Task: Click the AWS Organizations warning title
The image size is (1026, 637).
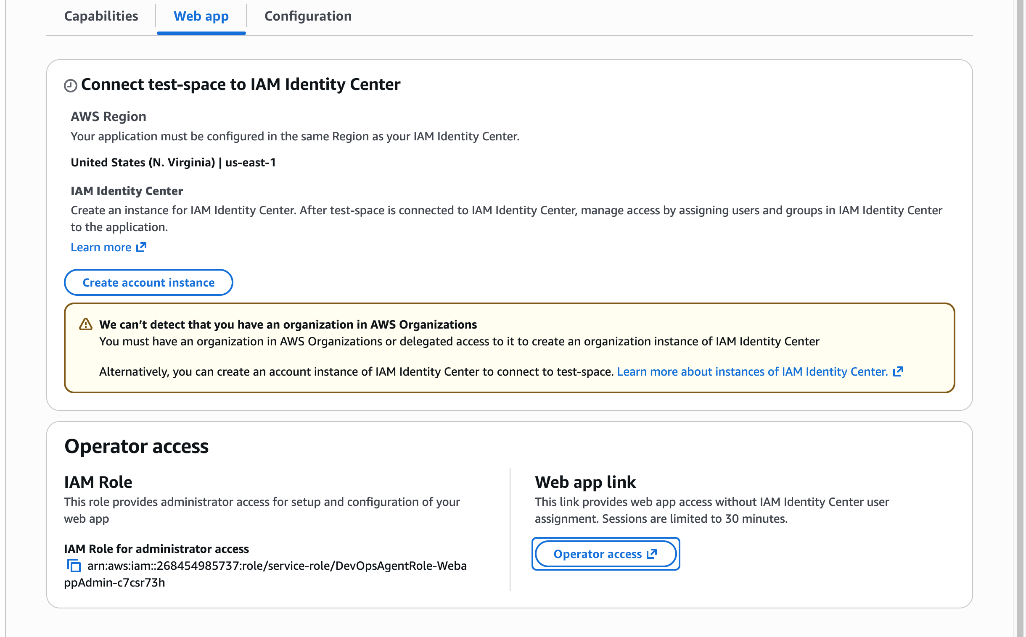Action: coord(288,324)
